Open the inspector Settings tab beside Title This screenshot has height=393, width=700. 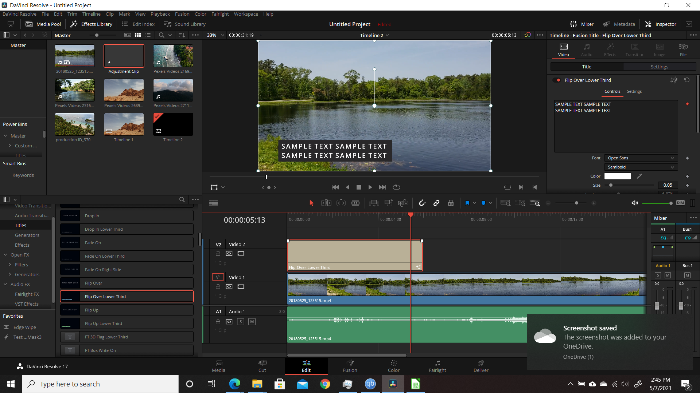(x=660, y=67)
